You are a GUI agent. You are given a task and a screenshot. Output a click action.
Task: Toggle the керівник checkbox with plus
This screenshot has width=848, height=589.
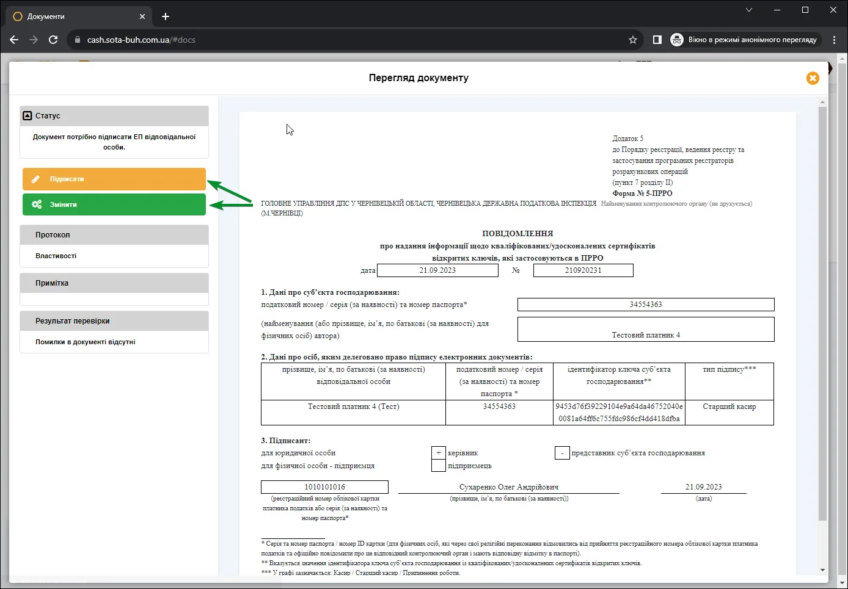pos(438,453)
